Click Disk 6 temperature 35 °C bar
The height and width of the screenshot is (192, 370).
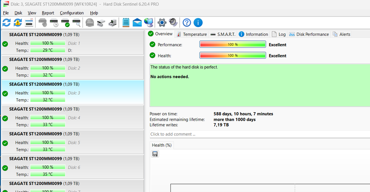pyautogui.click(x=48, y=174)
